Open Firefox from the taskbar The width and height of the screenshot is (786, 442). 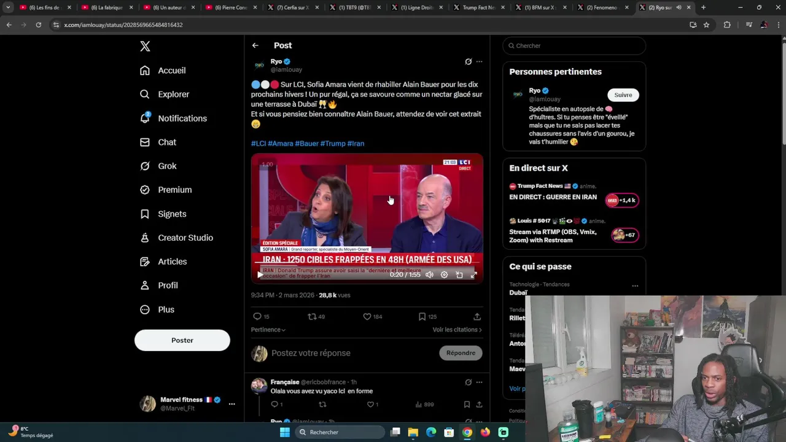click(485, 432)
